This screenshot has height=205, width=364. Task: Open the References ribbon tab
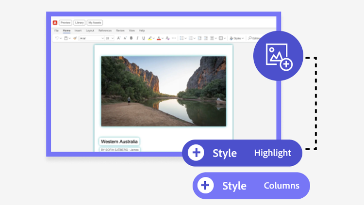(105, 31)
